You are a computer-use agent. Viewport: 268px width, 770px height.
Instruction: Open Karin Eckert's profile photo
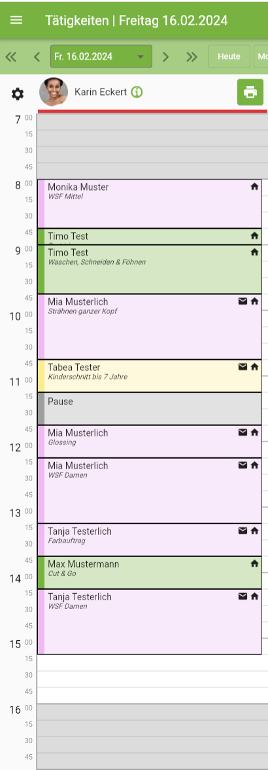coord(54,92)
